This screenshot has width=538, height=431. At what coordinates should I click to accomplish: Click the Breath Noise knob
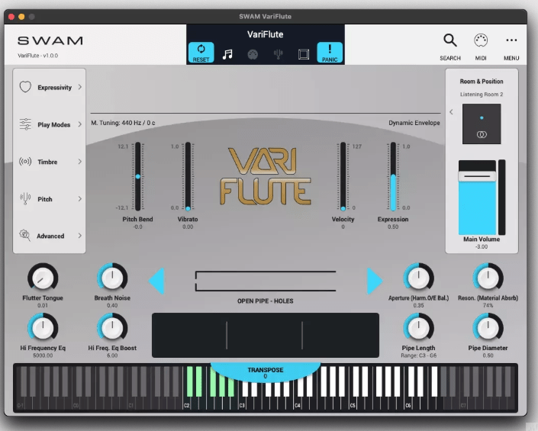tap(112, 278)
